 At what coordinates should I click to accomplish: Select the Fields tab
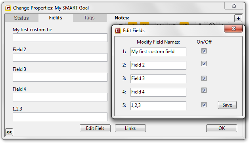click(56, 18)
